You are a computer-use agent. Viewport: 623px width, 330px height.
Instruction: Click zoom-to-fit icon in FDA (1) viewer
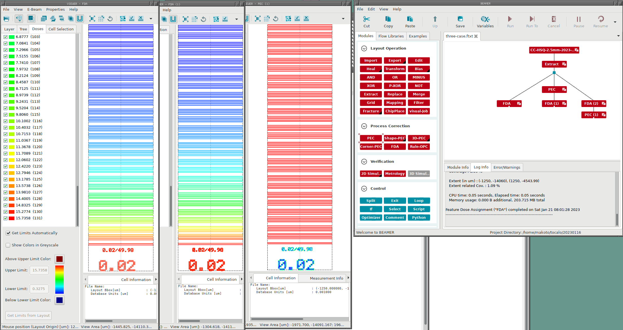point(185,19)
